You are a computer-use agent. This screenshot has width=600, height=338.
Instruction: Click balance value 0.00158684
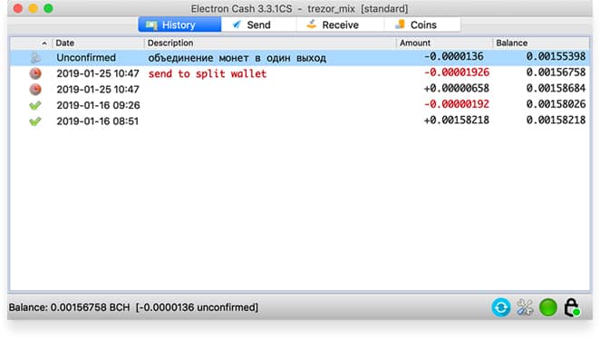point(556,89)
